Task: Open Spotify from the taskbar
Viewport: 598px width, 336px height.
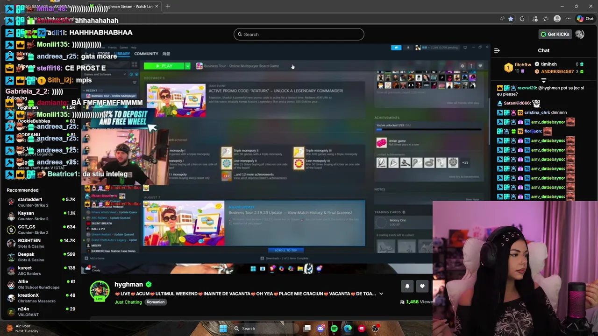Action: (334, 329)
